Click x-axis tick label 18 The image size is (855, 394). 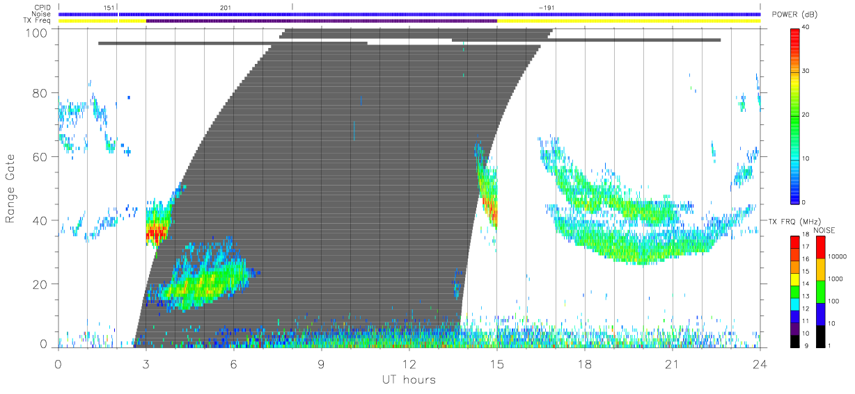coord(585,363)
